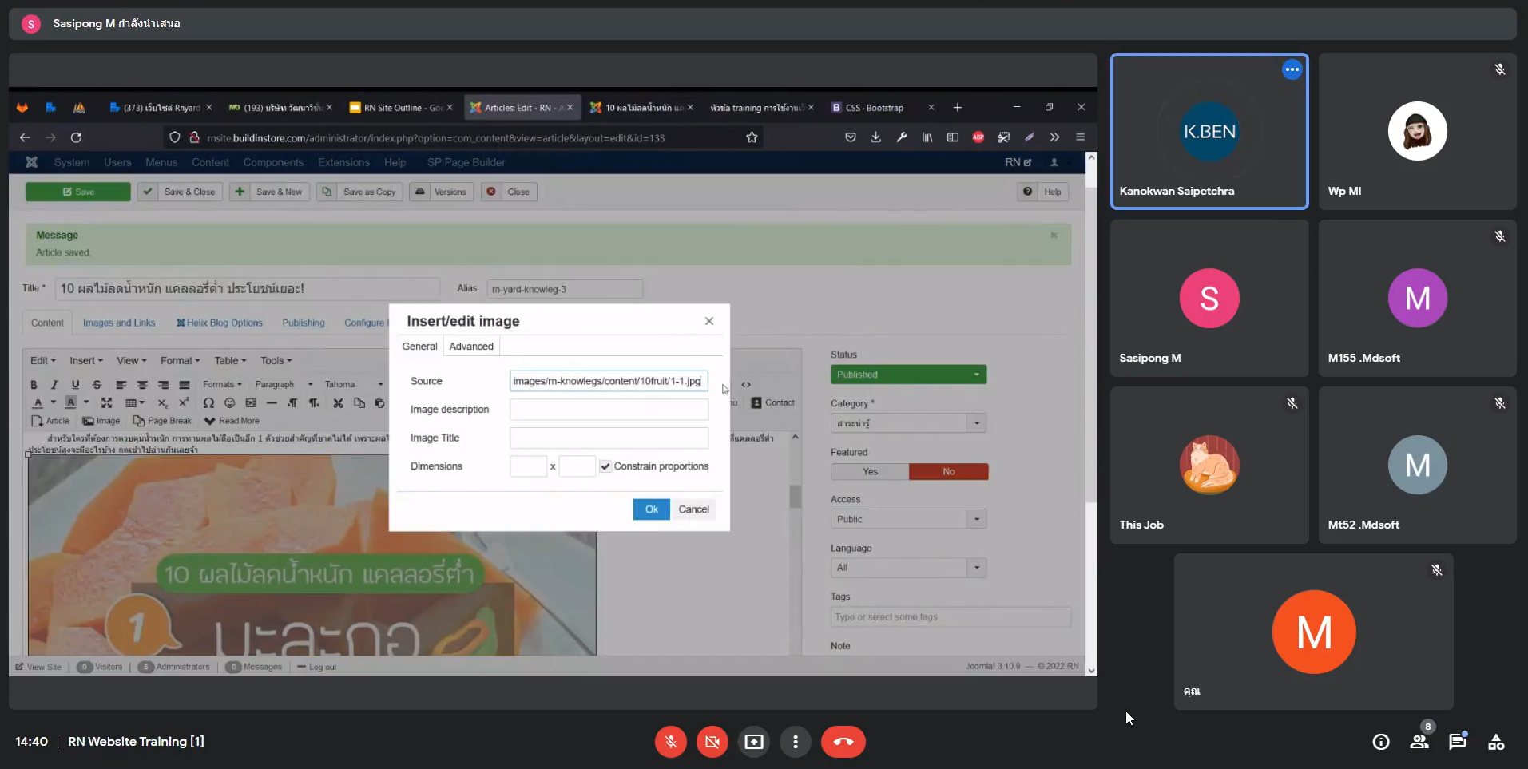Turn on camera in meeting controls

point(712,742)
